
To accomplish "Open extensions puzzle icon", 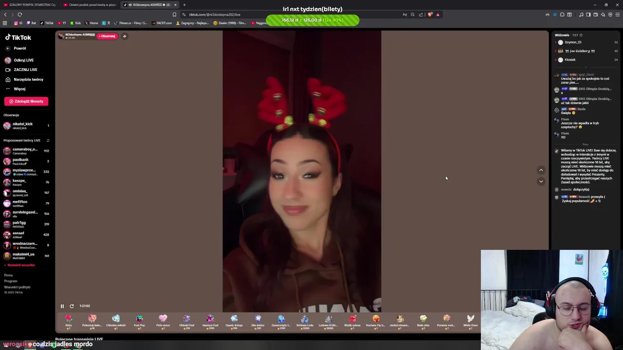I will (x=562, y=15).
